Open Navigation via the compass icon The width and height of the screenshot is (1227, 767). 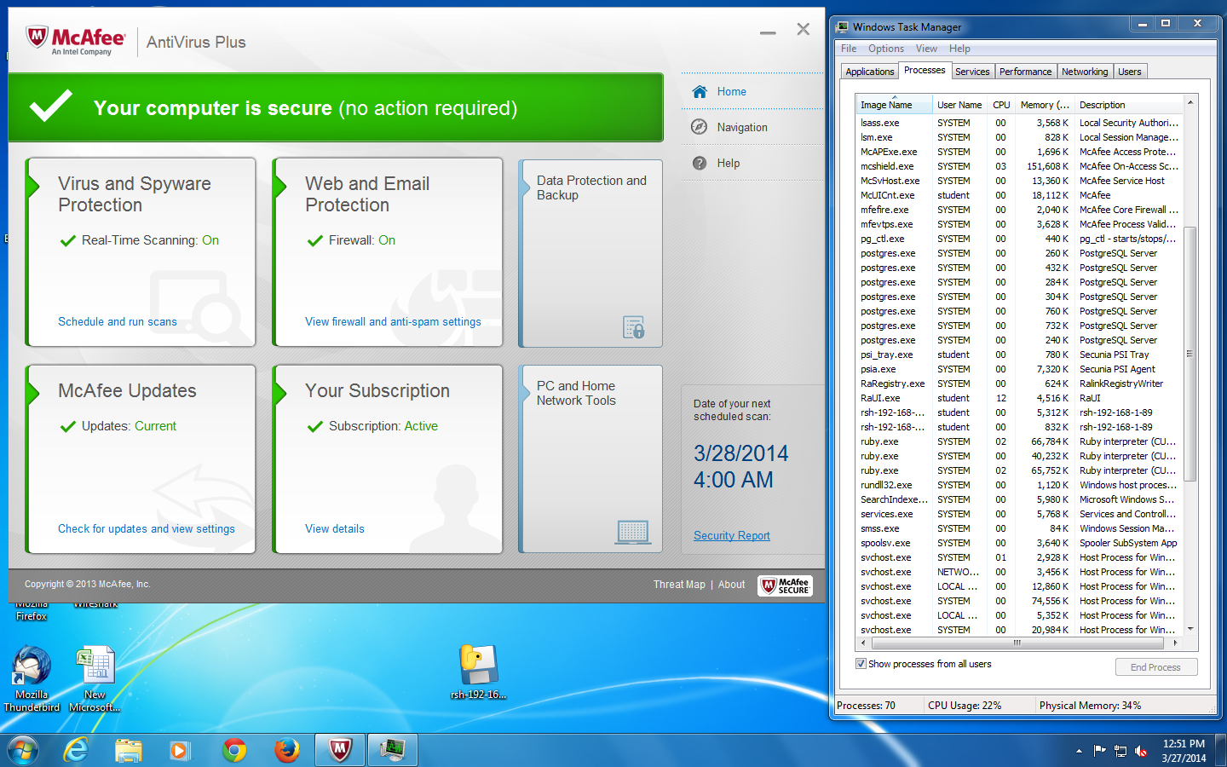click(x=700, y=127)
